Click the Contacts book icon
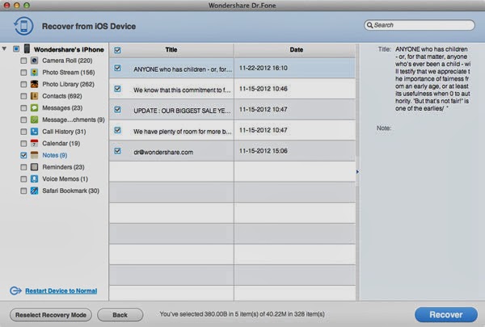Image resolution: width=485 pixels, height=327 pixels. (x=34, y=96)
